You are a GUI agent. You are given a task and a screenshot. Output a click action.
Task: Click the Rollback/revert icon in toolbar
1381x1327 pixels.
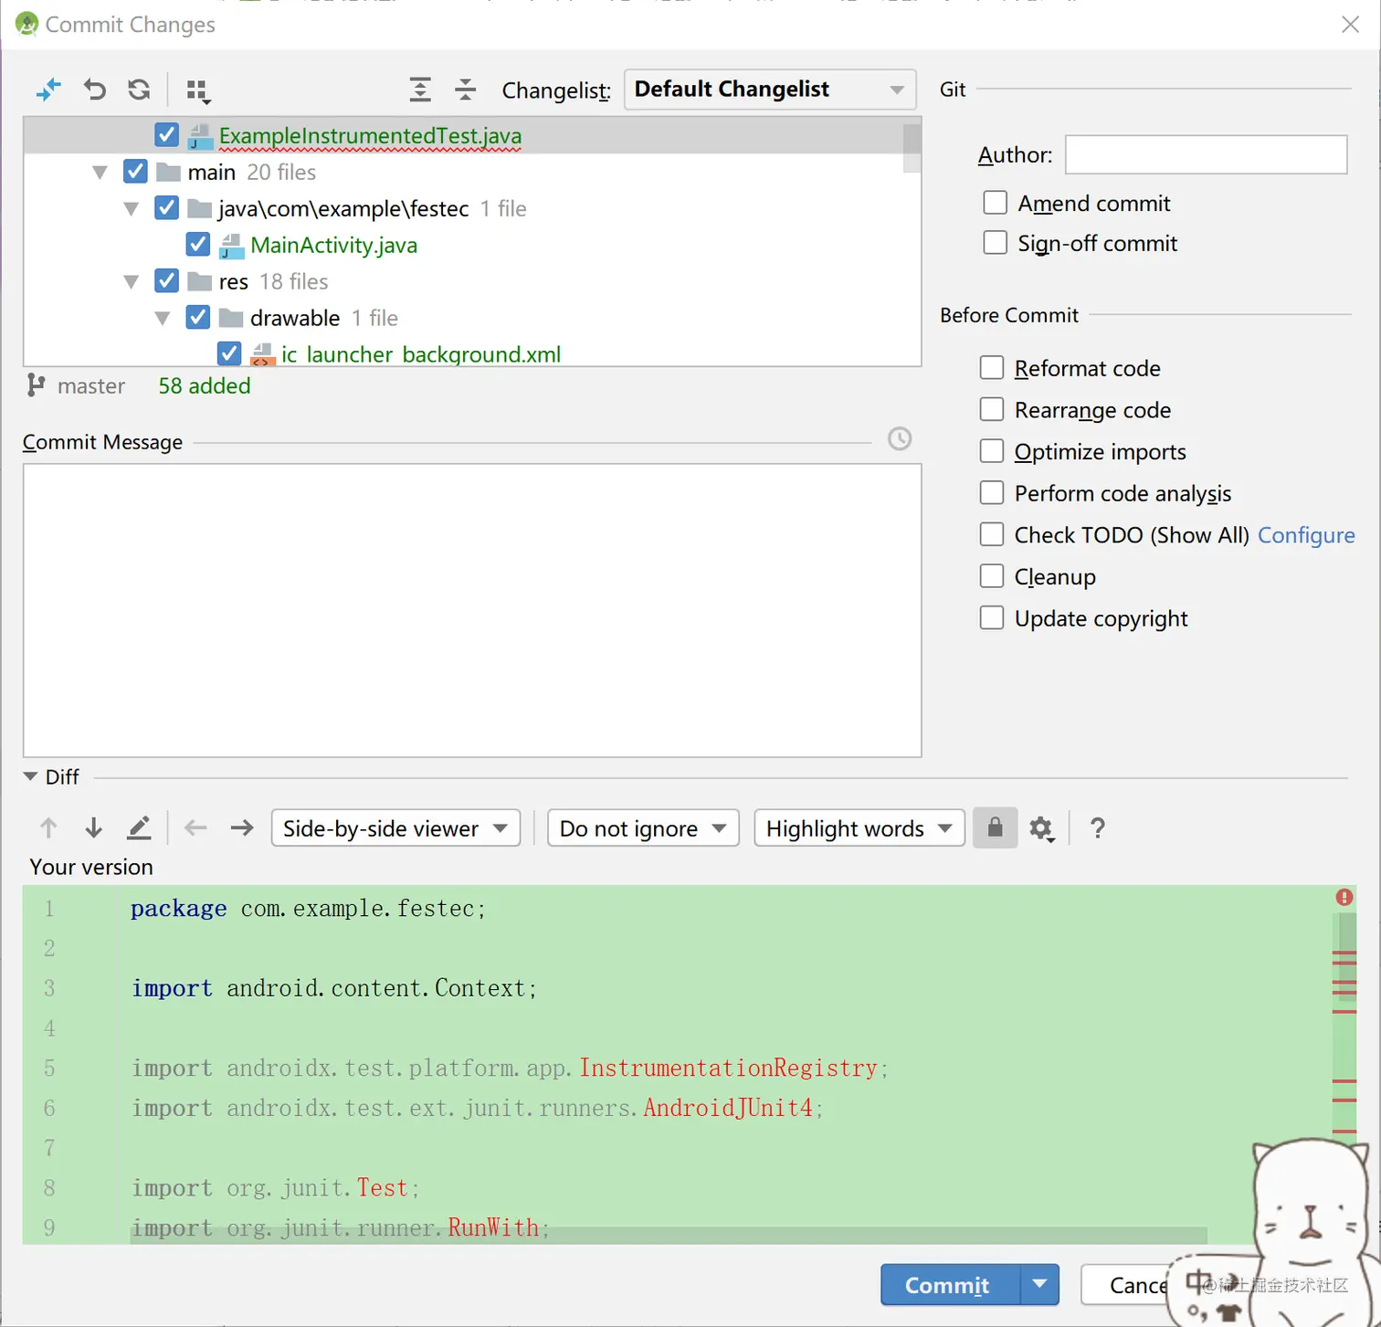point(94,90)
